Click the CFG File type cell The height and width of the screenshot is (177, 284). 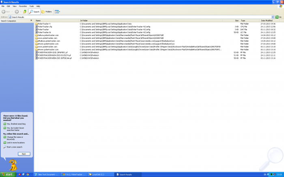[243, 27]
